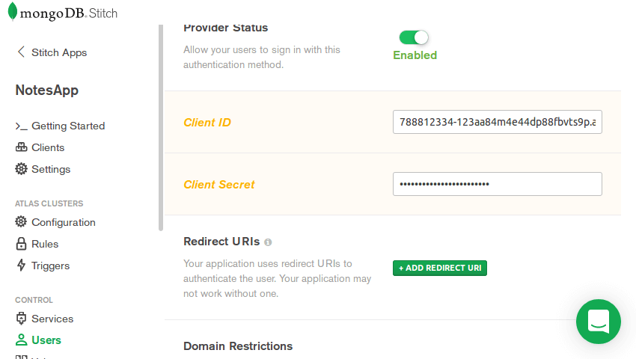This screenshot has height=359, width=636.
Task: Click the Getting Started terminal icon
Action: tap(21, 126)
